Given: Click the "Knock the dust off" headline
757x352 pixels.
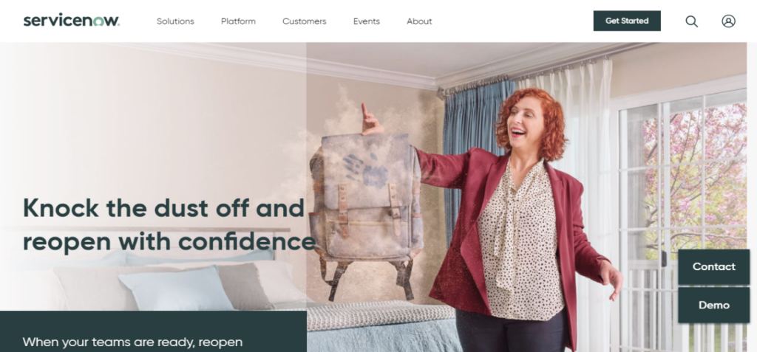Looking at the screenshot, I should [x=169, y=224].
